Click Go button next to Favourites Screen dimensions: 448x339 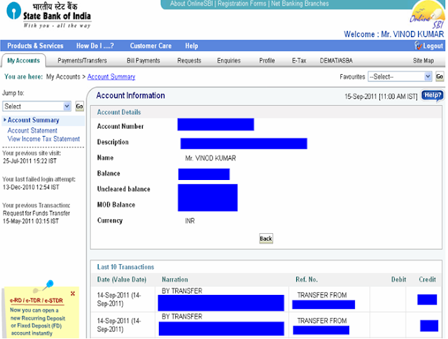440,76
